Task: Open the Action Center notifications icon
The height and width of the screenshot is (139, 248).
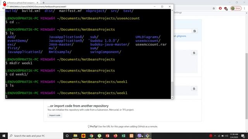Action: tap(243, 136)
